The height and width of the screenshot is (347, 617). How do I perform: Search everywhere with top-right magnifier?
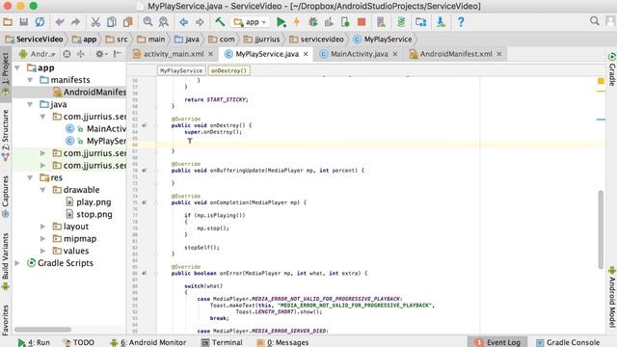pyautogui.click(x=595, y=21)
